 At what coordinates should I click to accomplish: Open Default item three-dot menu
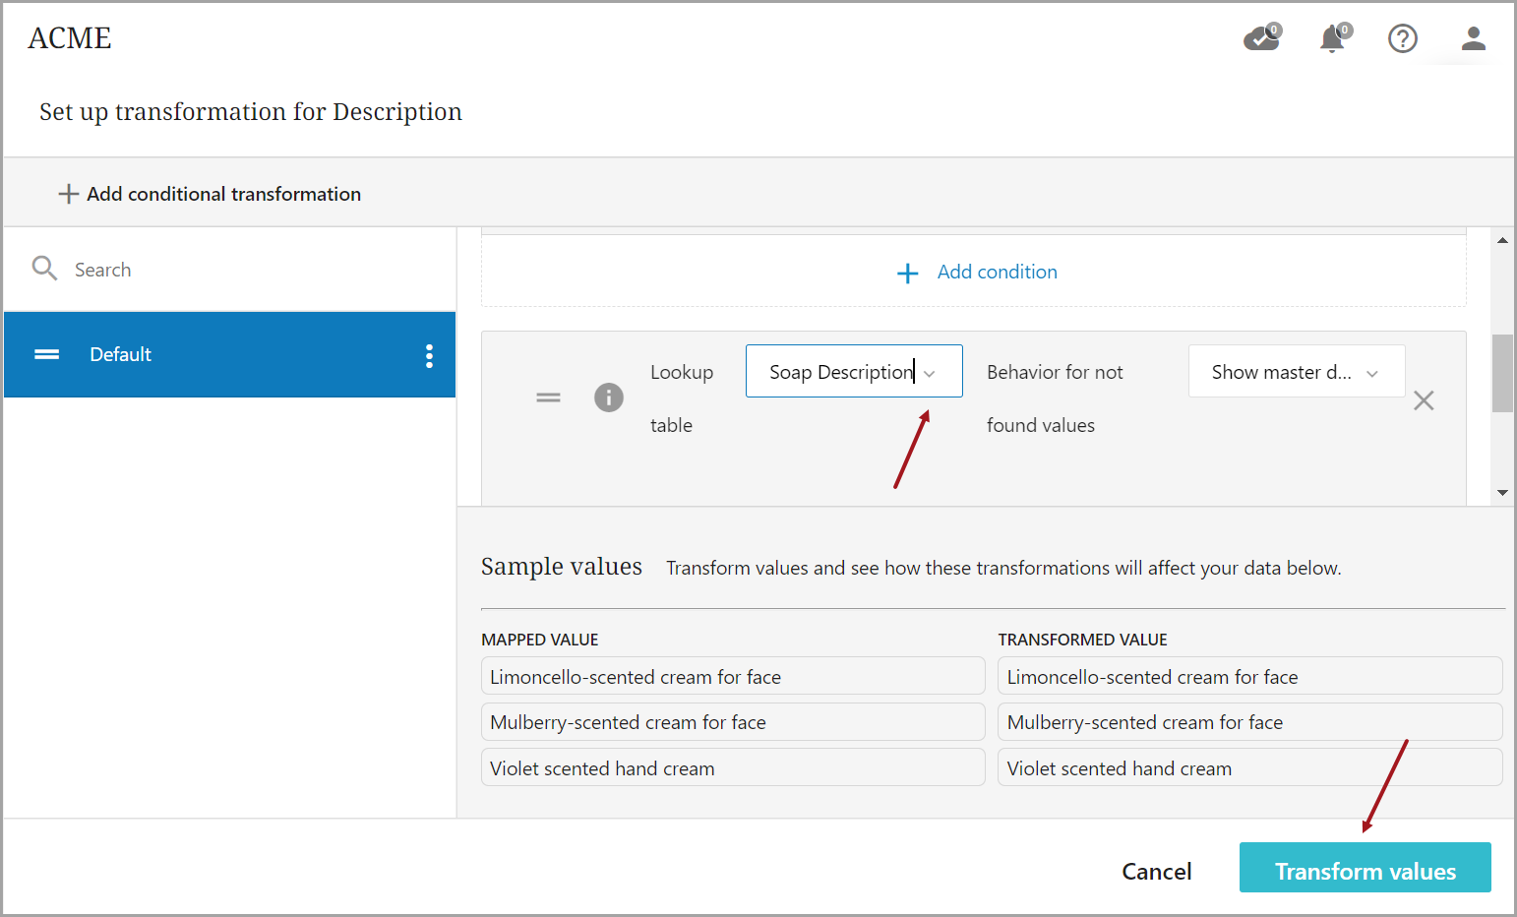(x=429, y=355)
